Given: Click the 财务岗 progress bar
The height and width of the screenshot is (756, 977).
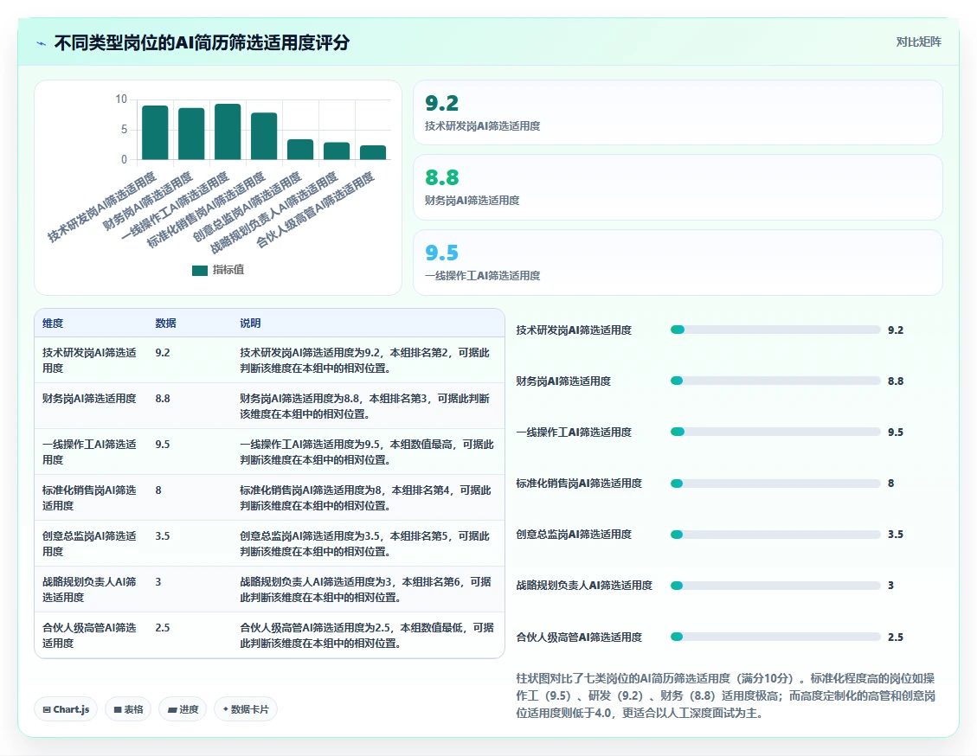Looking at the screenshot, I should point(775,381).
